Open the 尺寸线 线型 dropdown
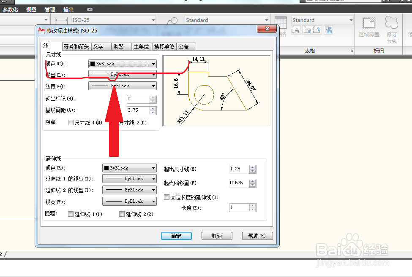Image resolution: width=412 pixels, height=277 pixels. 123,75
